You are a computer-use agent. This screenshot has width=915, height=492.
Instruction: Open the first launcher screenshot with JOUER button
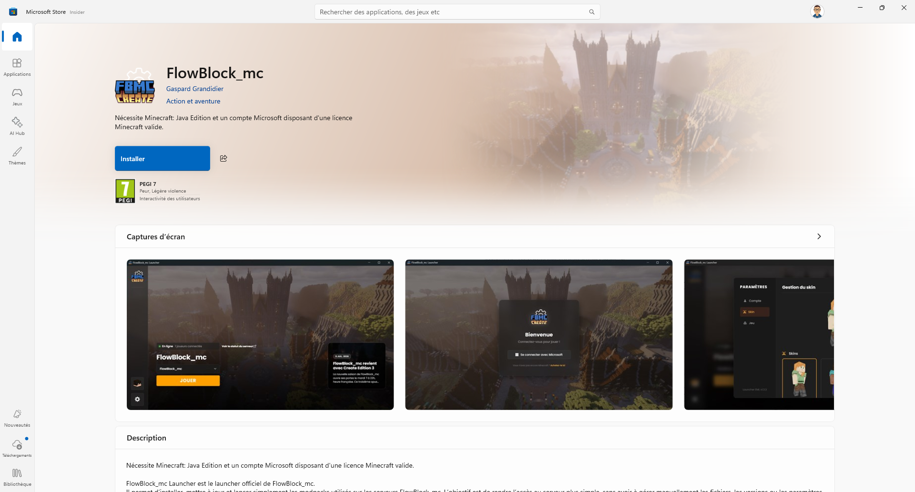click(260, 335)
